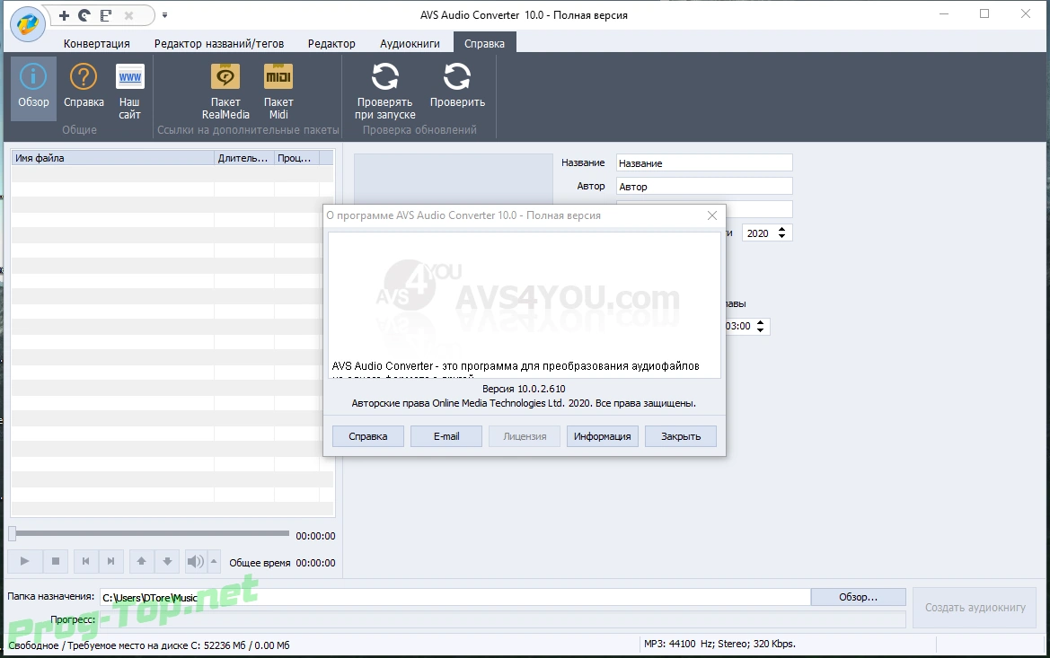The image size is (1050, 658).
Task: Click the Название input field
Action: coord(704,162)
